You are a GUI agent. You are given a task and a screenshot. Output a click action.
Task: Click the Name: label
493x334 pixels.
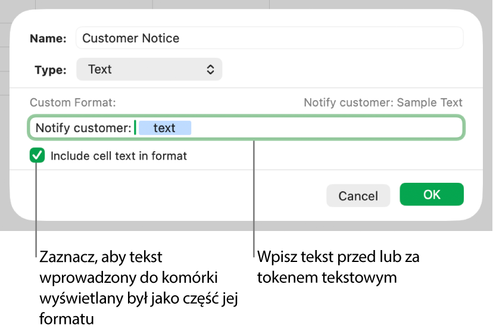tap(48, 39)
